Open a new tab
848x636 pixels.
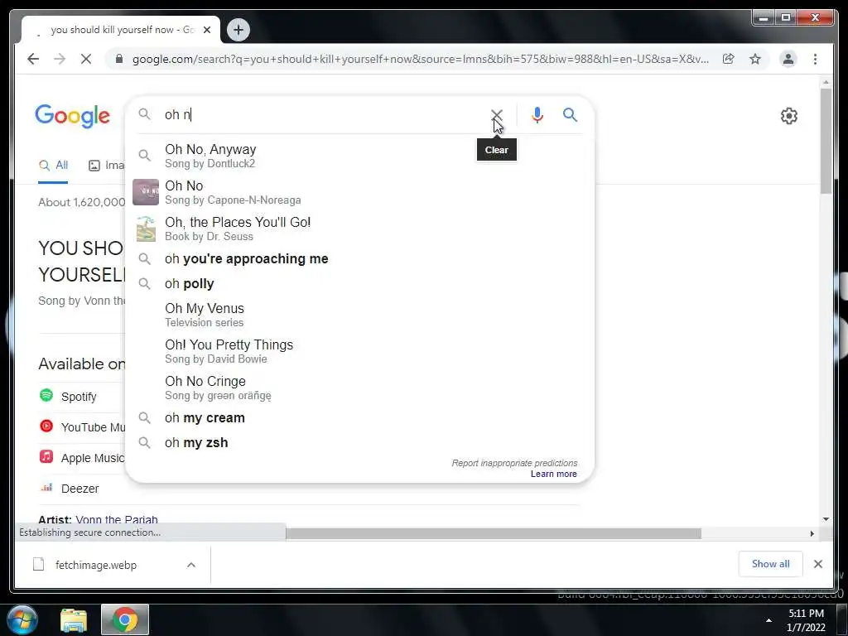click(238, 30)
